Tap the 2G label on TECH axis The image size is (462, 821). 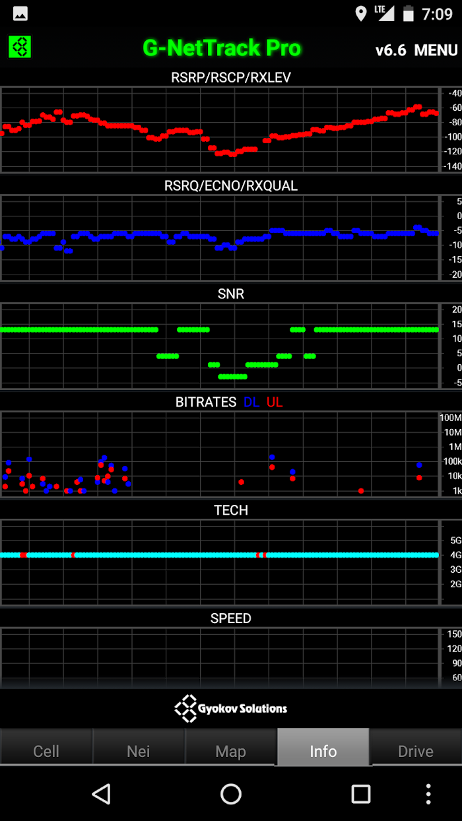click(455, 584)
